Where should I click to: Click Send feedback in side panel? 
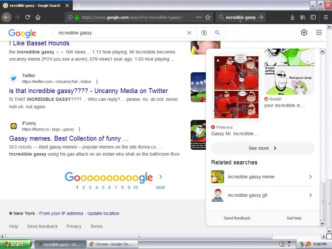[x=237, y=218]
